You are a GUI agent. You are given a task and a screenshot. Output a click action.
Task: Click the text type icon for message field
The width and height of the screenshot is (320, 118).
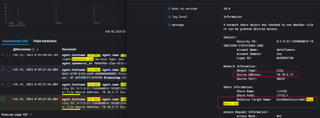pos(169,25)
